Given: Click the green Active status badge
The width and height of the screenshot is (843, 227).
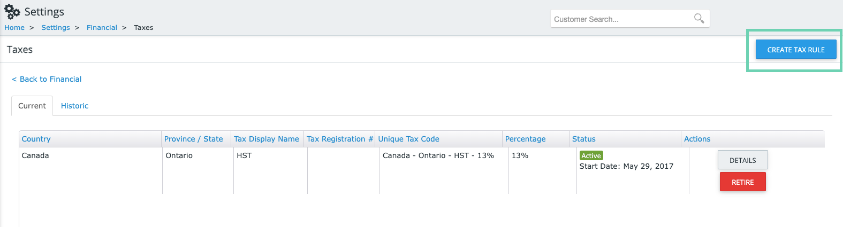Looking at the screenshot, I should pyautogui.click(x=591, y=155).
